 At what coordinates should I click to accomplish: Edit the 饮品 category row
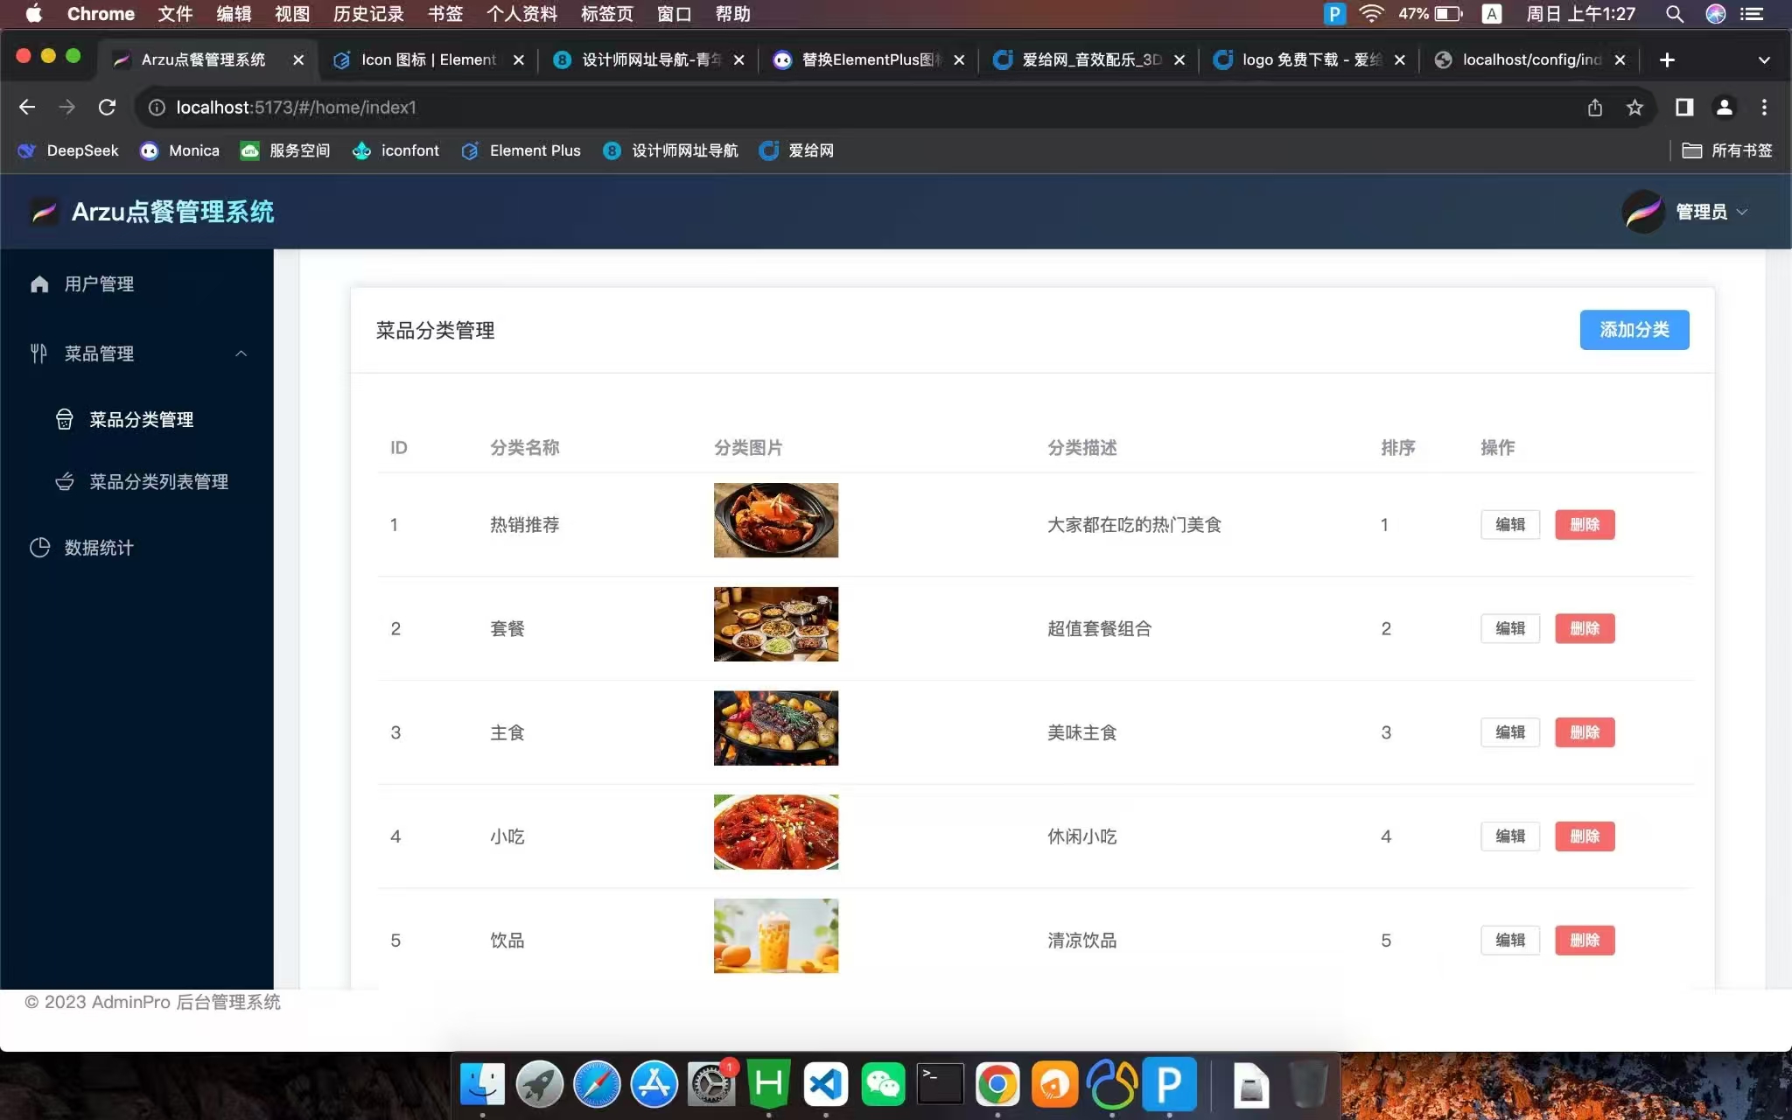point(1509,941)
